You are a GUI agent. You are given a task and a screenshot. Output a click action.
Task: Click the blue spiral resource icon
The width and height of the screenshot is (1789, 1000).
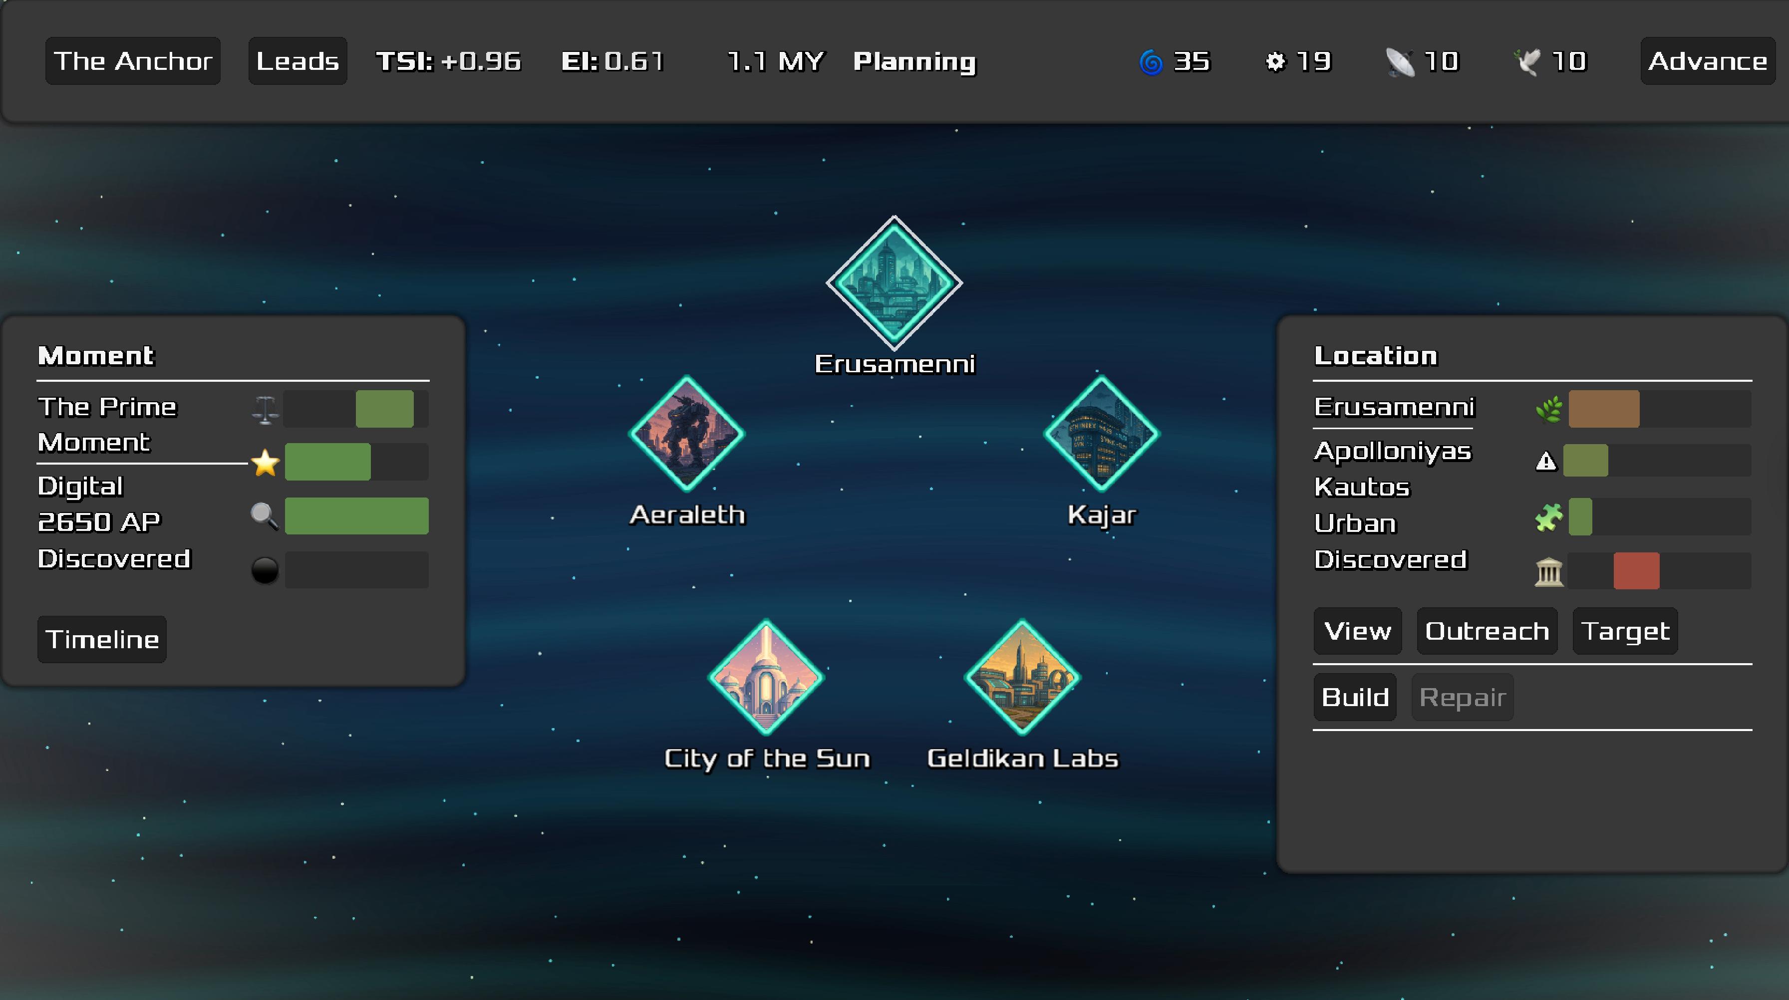pyautogui.click(x=1151, y=62)
